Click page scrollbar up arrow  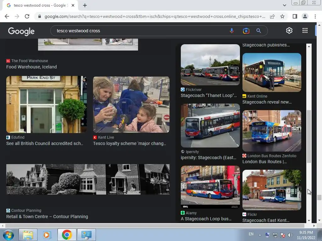[x=319, y=25]
